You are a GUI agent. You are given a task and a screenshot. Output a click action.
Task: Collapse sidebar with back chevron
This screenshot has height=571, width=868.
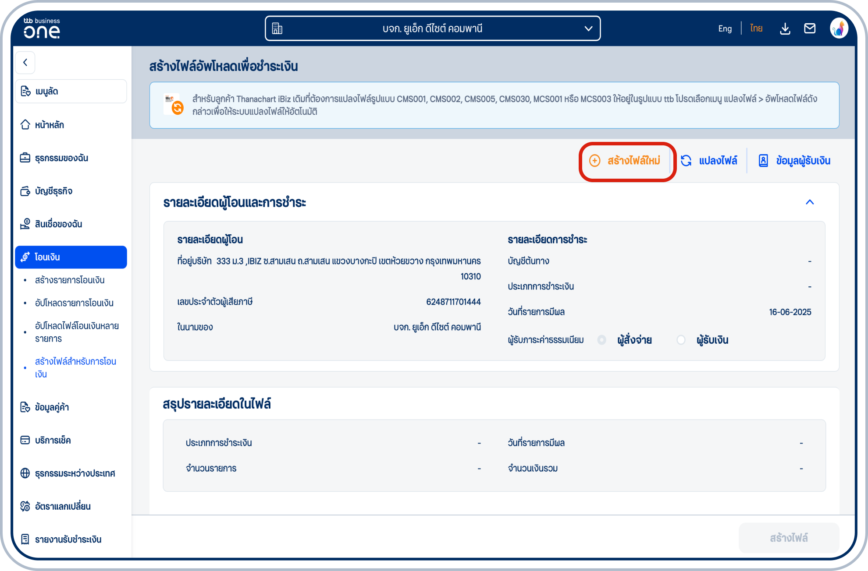tap(25, 63)
